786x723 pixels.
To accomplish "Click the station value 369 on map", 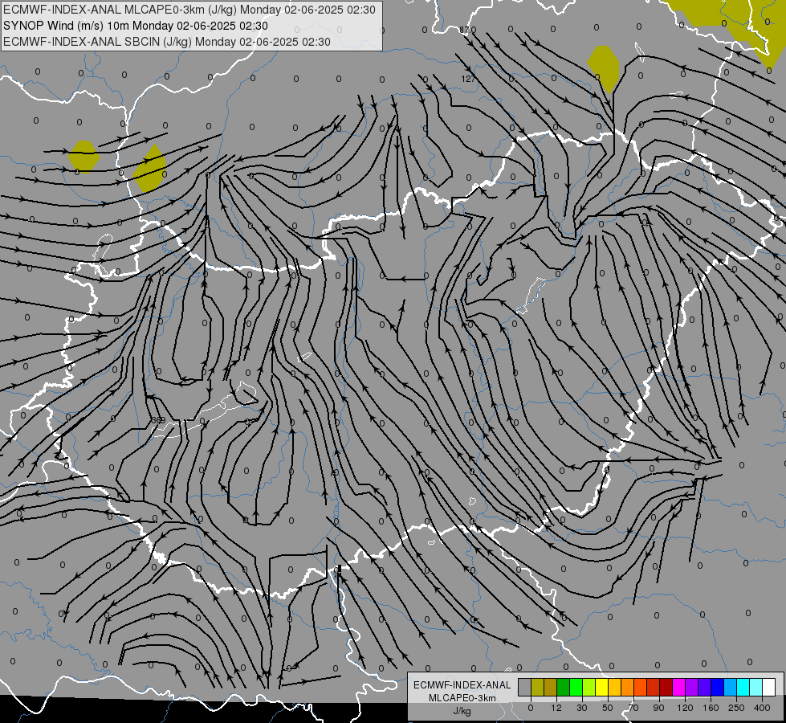I will 158,420.
